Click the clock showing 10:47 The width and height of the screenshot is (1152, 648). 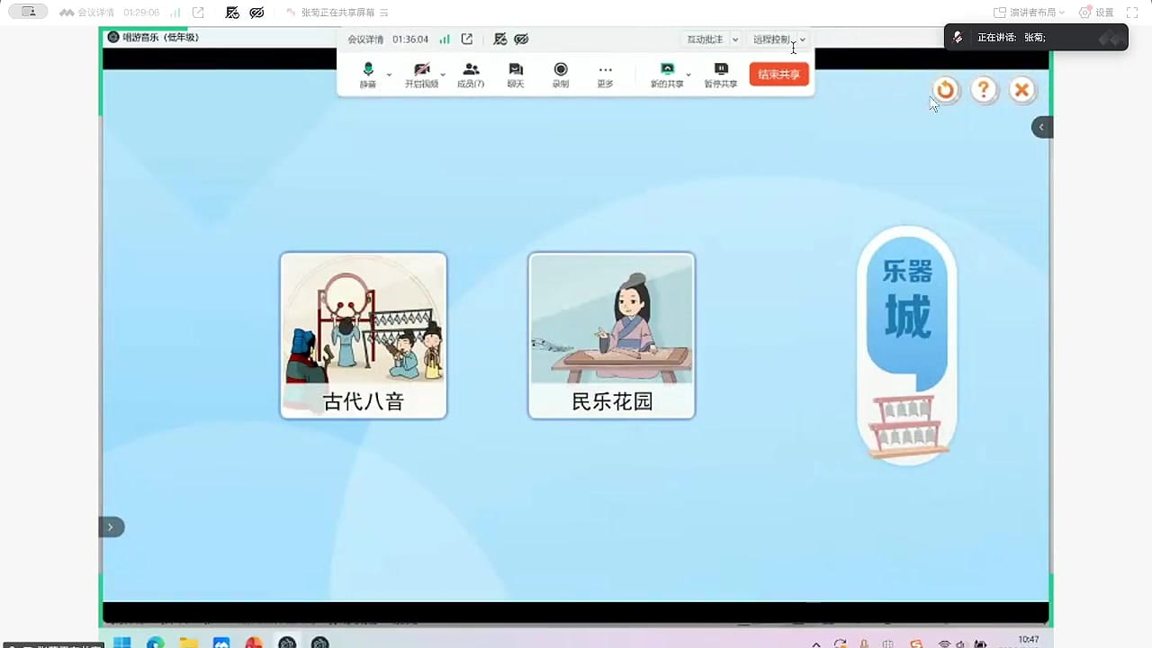click(x=1028, y=640)
